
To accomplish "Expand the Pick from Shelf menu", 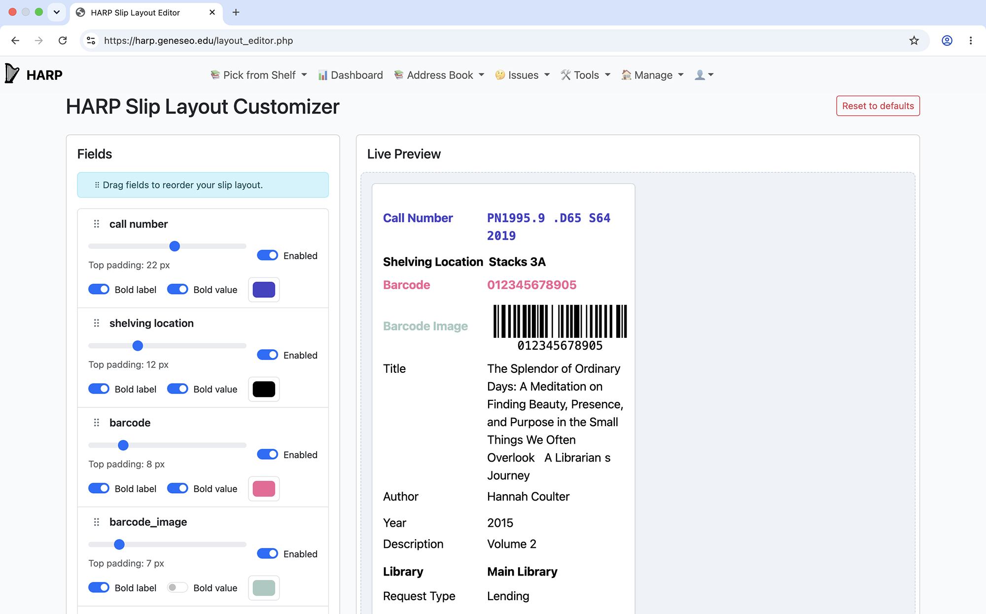I will (x=259, y=75).
